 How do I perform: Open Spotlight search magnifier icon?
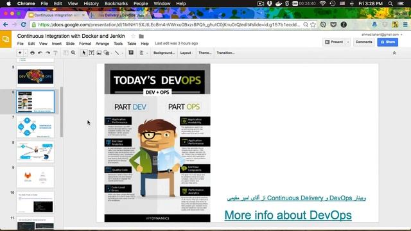(390, 4)
